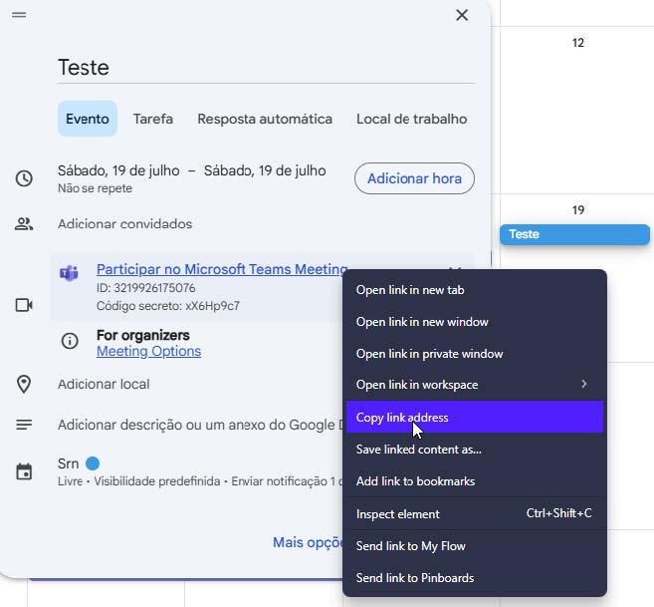This screenshot has width=654, height=607.
Task: Click the clock icon beside the date
Action: click(24, 178)
